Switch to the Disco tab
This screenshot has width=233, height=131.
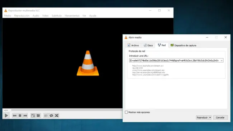(148, 45)
